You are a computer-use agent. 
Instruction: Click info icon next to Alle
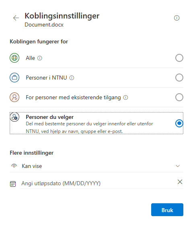[39, 58]
